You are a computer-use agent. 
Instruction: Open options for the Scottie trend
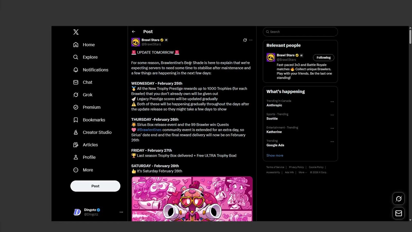tap(332, 115)
